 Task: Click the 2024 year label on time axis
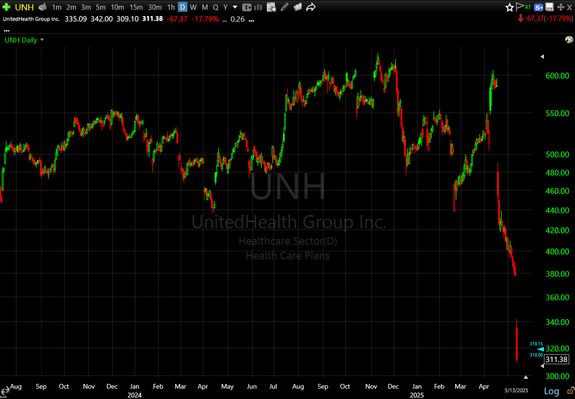pos(135,395)
